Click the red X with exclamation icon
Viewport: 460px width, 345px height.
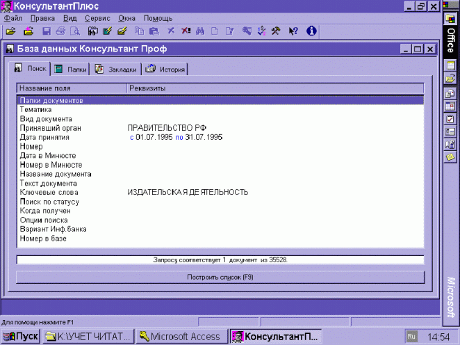click(186, 31)
